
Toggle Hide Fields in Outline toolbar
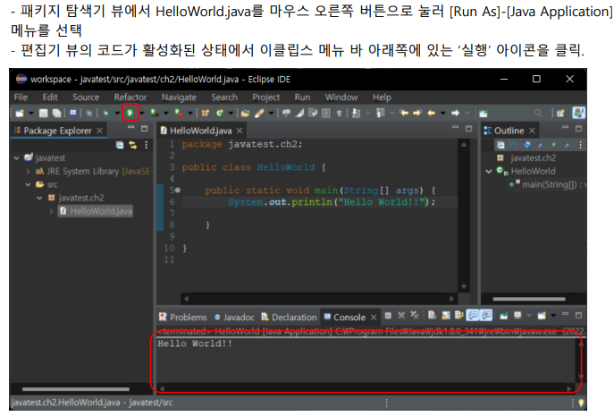tap(527, 145)
